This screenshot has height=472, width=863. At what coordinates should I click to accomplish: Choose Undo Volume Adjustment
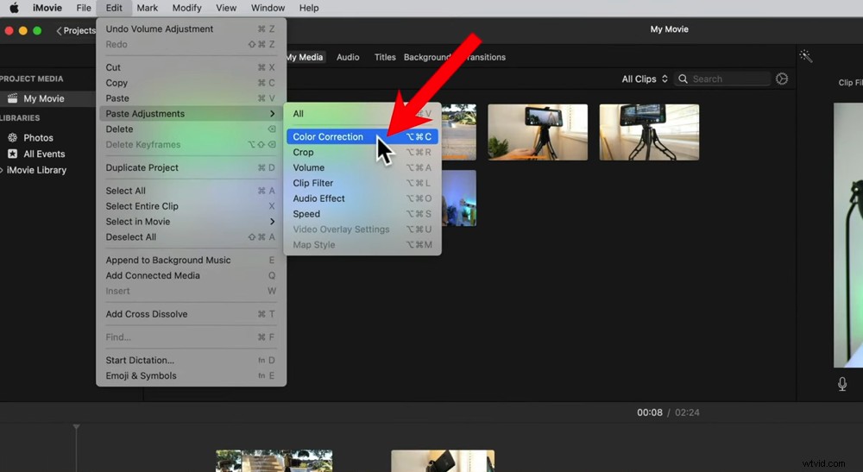(191, 28)
